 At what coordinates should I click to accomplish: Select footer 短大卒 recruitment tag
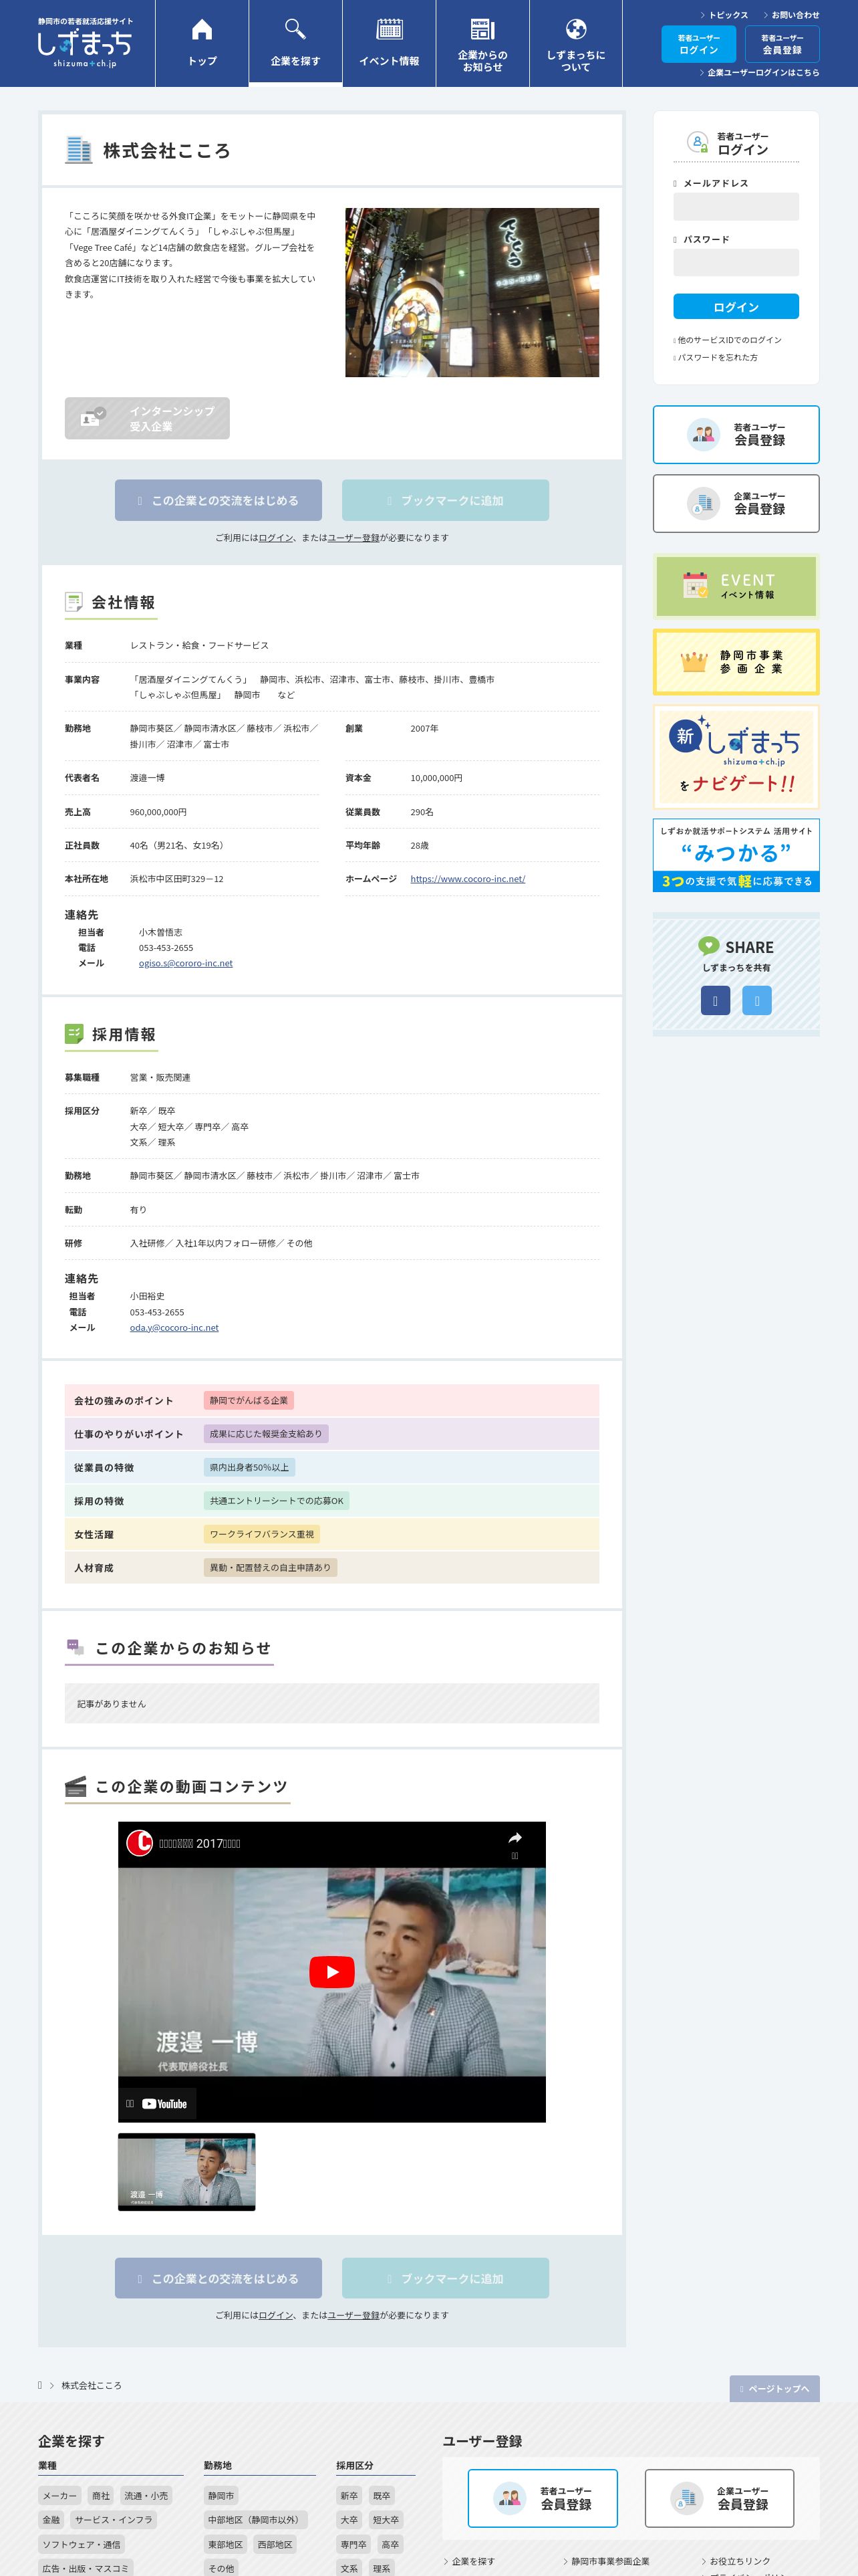pos(386,2520)
